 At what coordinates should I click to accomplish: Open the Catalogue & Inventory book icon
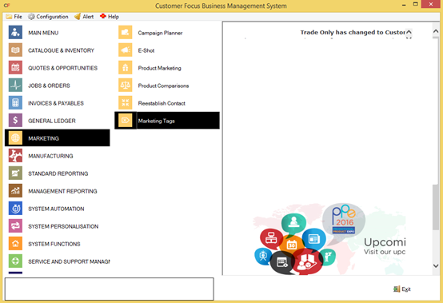(15, 50)
